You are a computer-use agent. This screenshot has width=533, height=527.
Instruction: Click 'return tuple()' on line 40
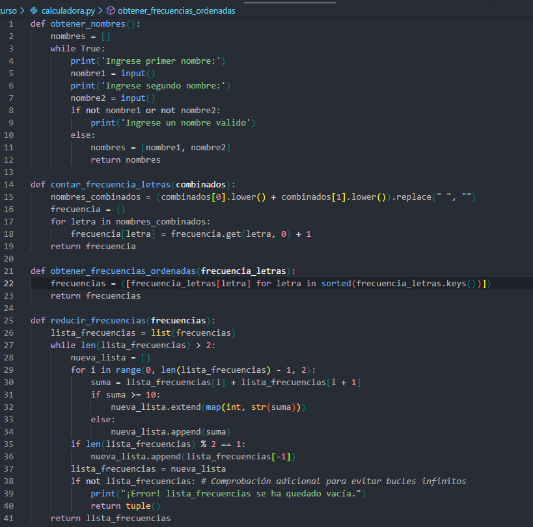tap(126, 506)
